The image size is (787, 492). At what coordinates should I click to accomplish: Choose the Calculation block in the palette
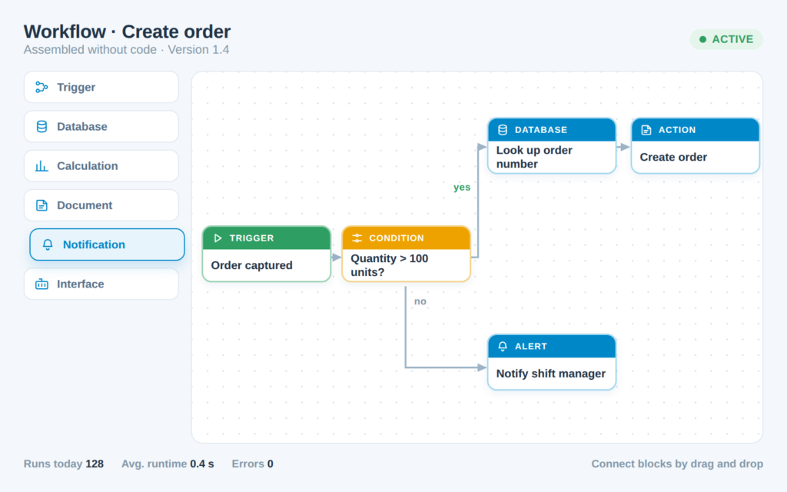click(x=101, y=166)
